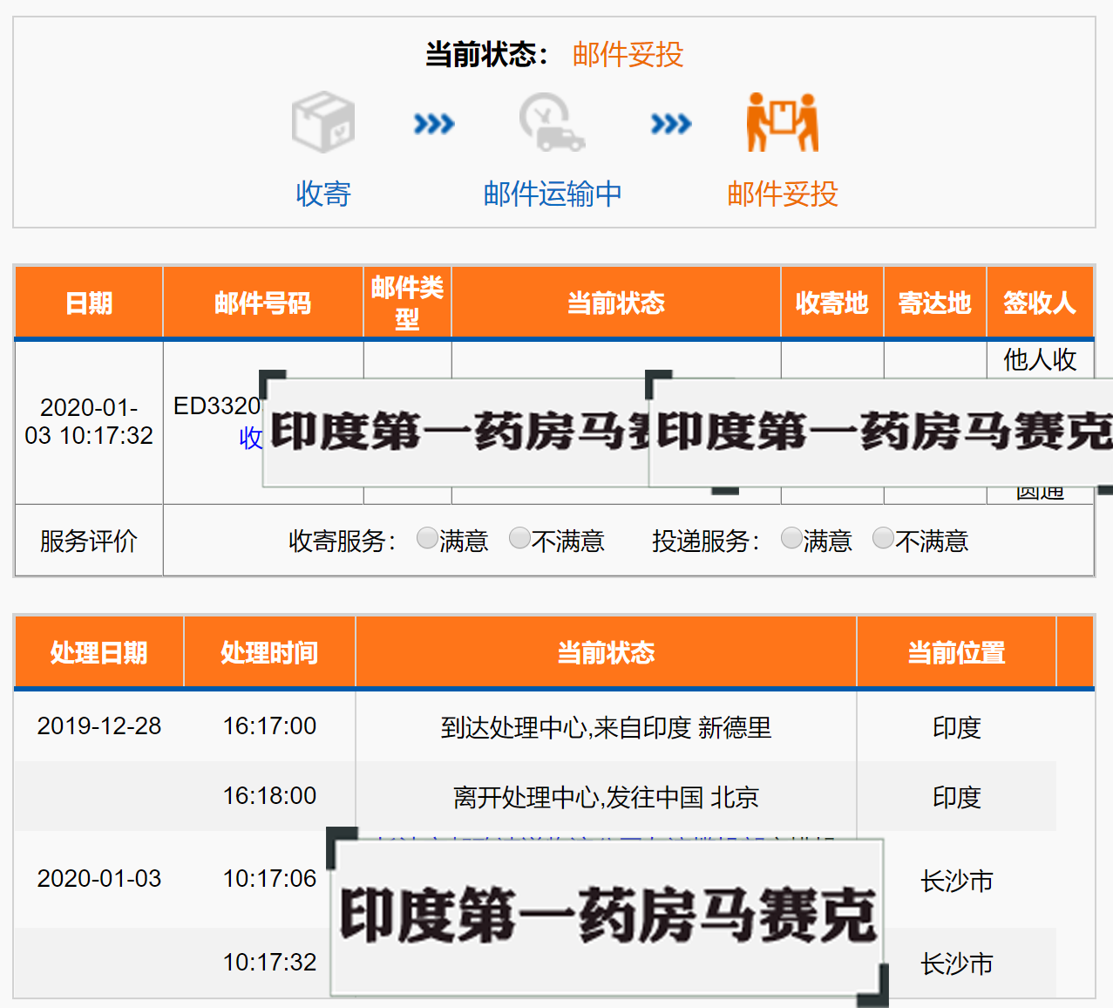Choose 不满意 for 投递服务

[x=883, y=539]
